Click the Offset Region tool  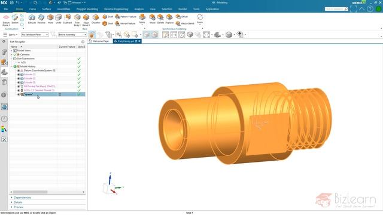182,17
